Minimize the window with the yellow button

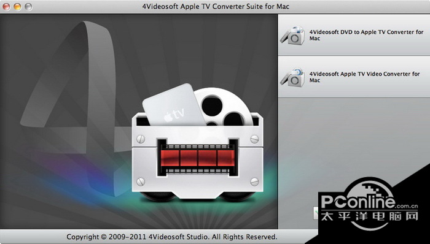click(17, 7)
